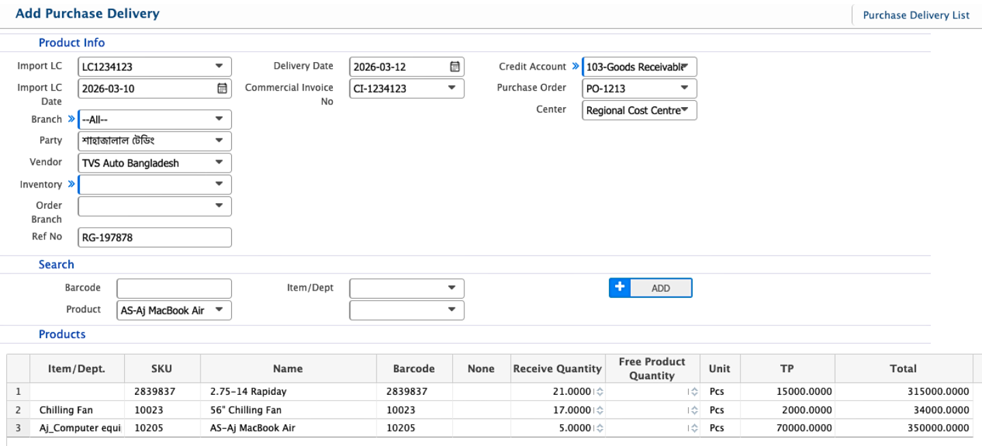Click the Barcode search input field
Screen dimensions: 982x446
[174, 288]
